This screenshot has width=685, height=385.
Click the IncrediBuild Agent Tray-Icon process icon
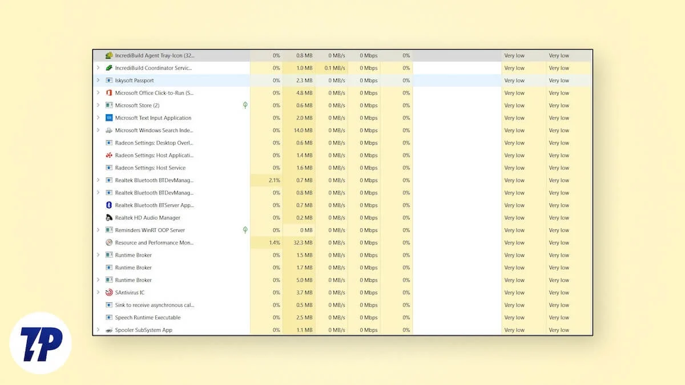click(x=109, y=55)
